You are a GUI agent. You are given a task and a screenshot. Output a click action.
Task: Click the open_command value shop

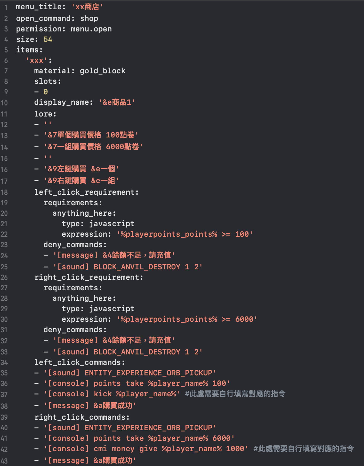[x=89, y=18]
